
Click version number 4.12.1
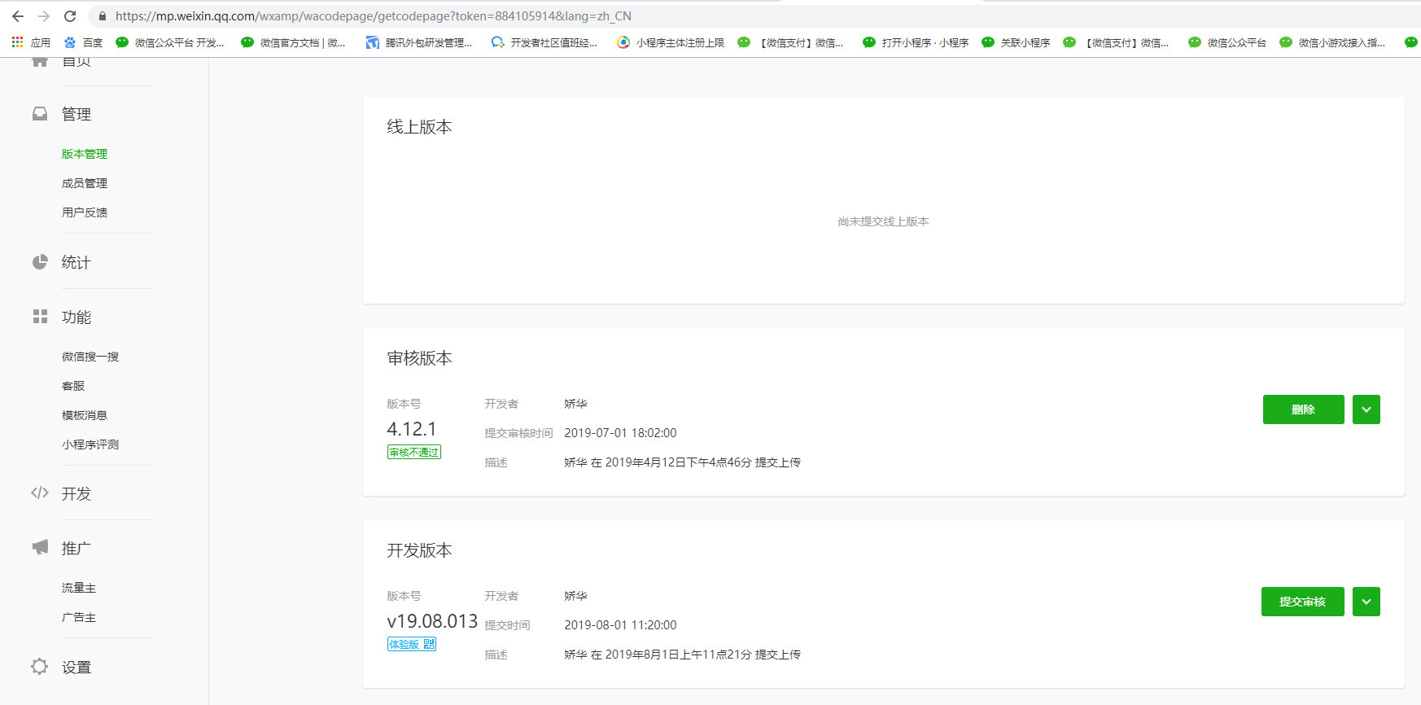click(412, 429)
